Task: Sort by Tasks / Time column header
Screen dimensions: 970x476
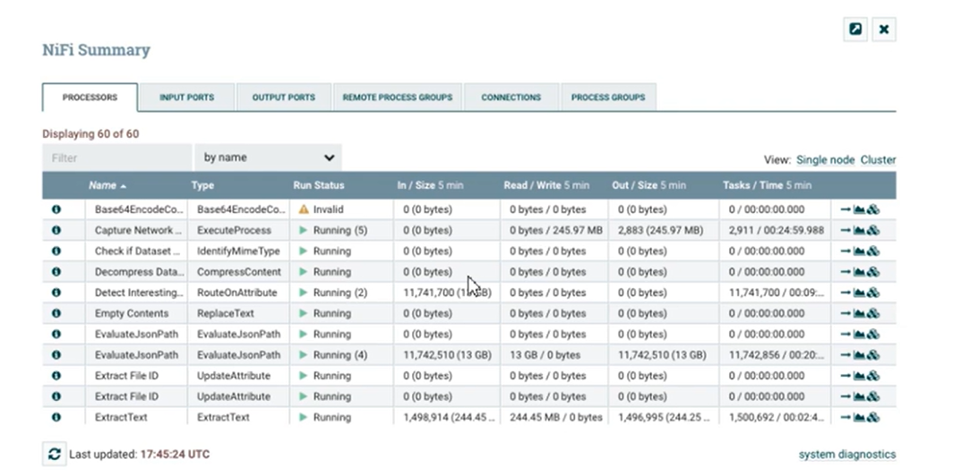Action: pyautogui.click(x=767, y=185)
